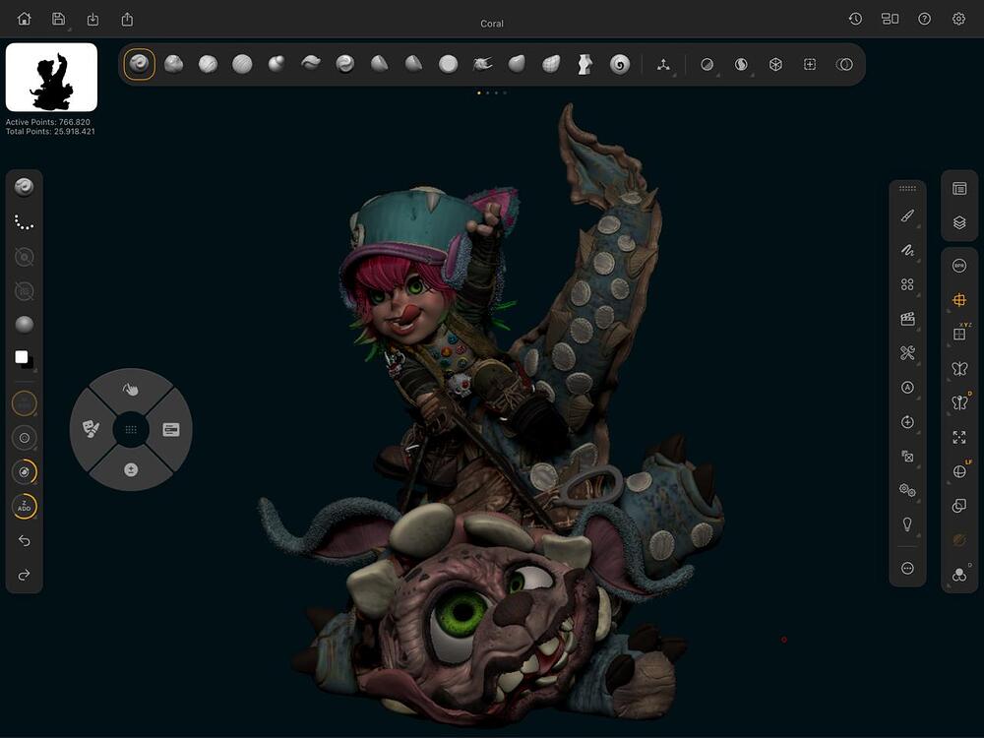
Task: Click the undo arrow
Action: pyautogui.click(x=25, y=541)
